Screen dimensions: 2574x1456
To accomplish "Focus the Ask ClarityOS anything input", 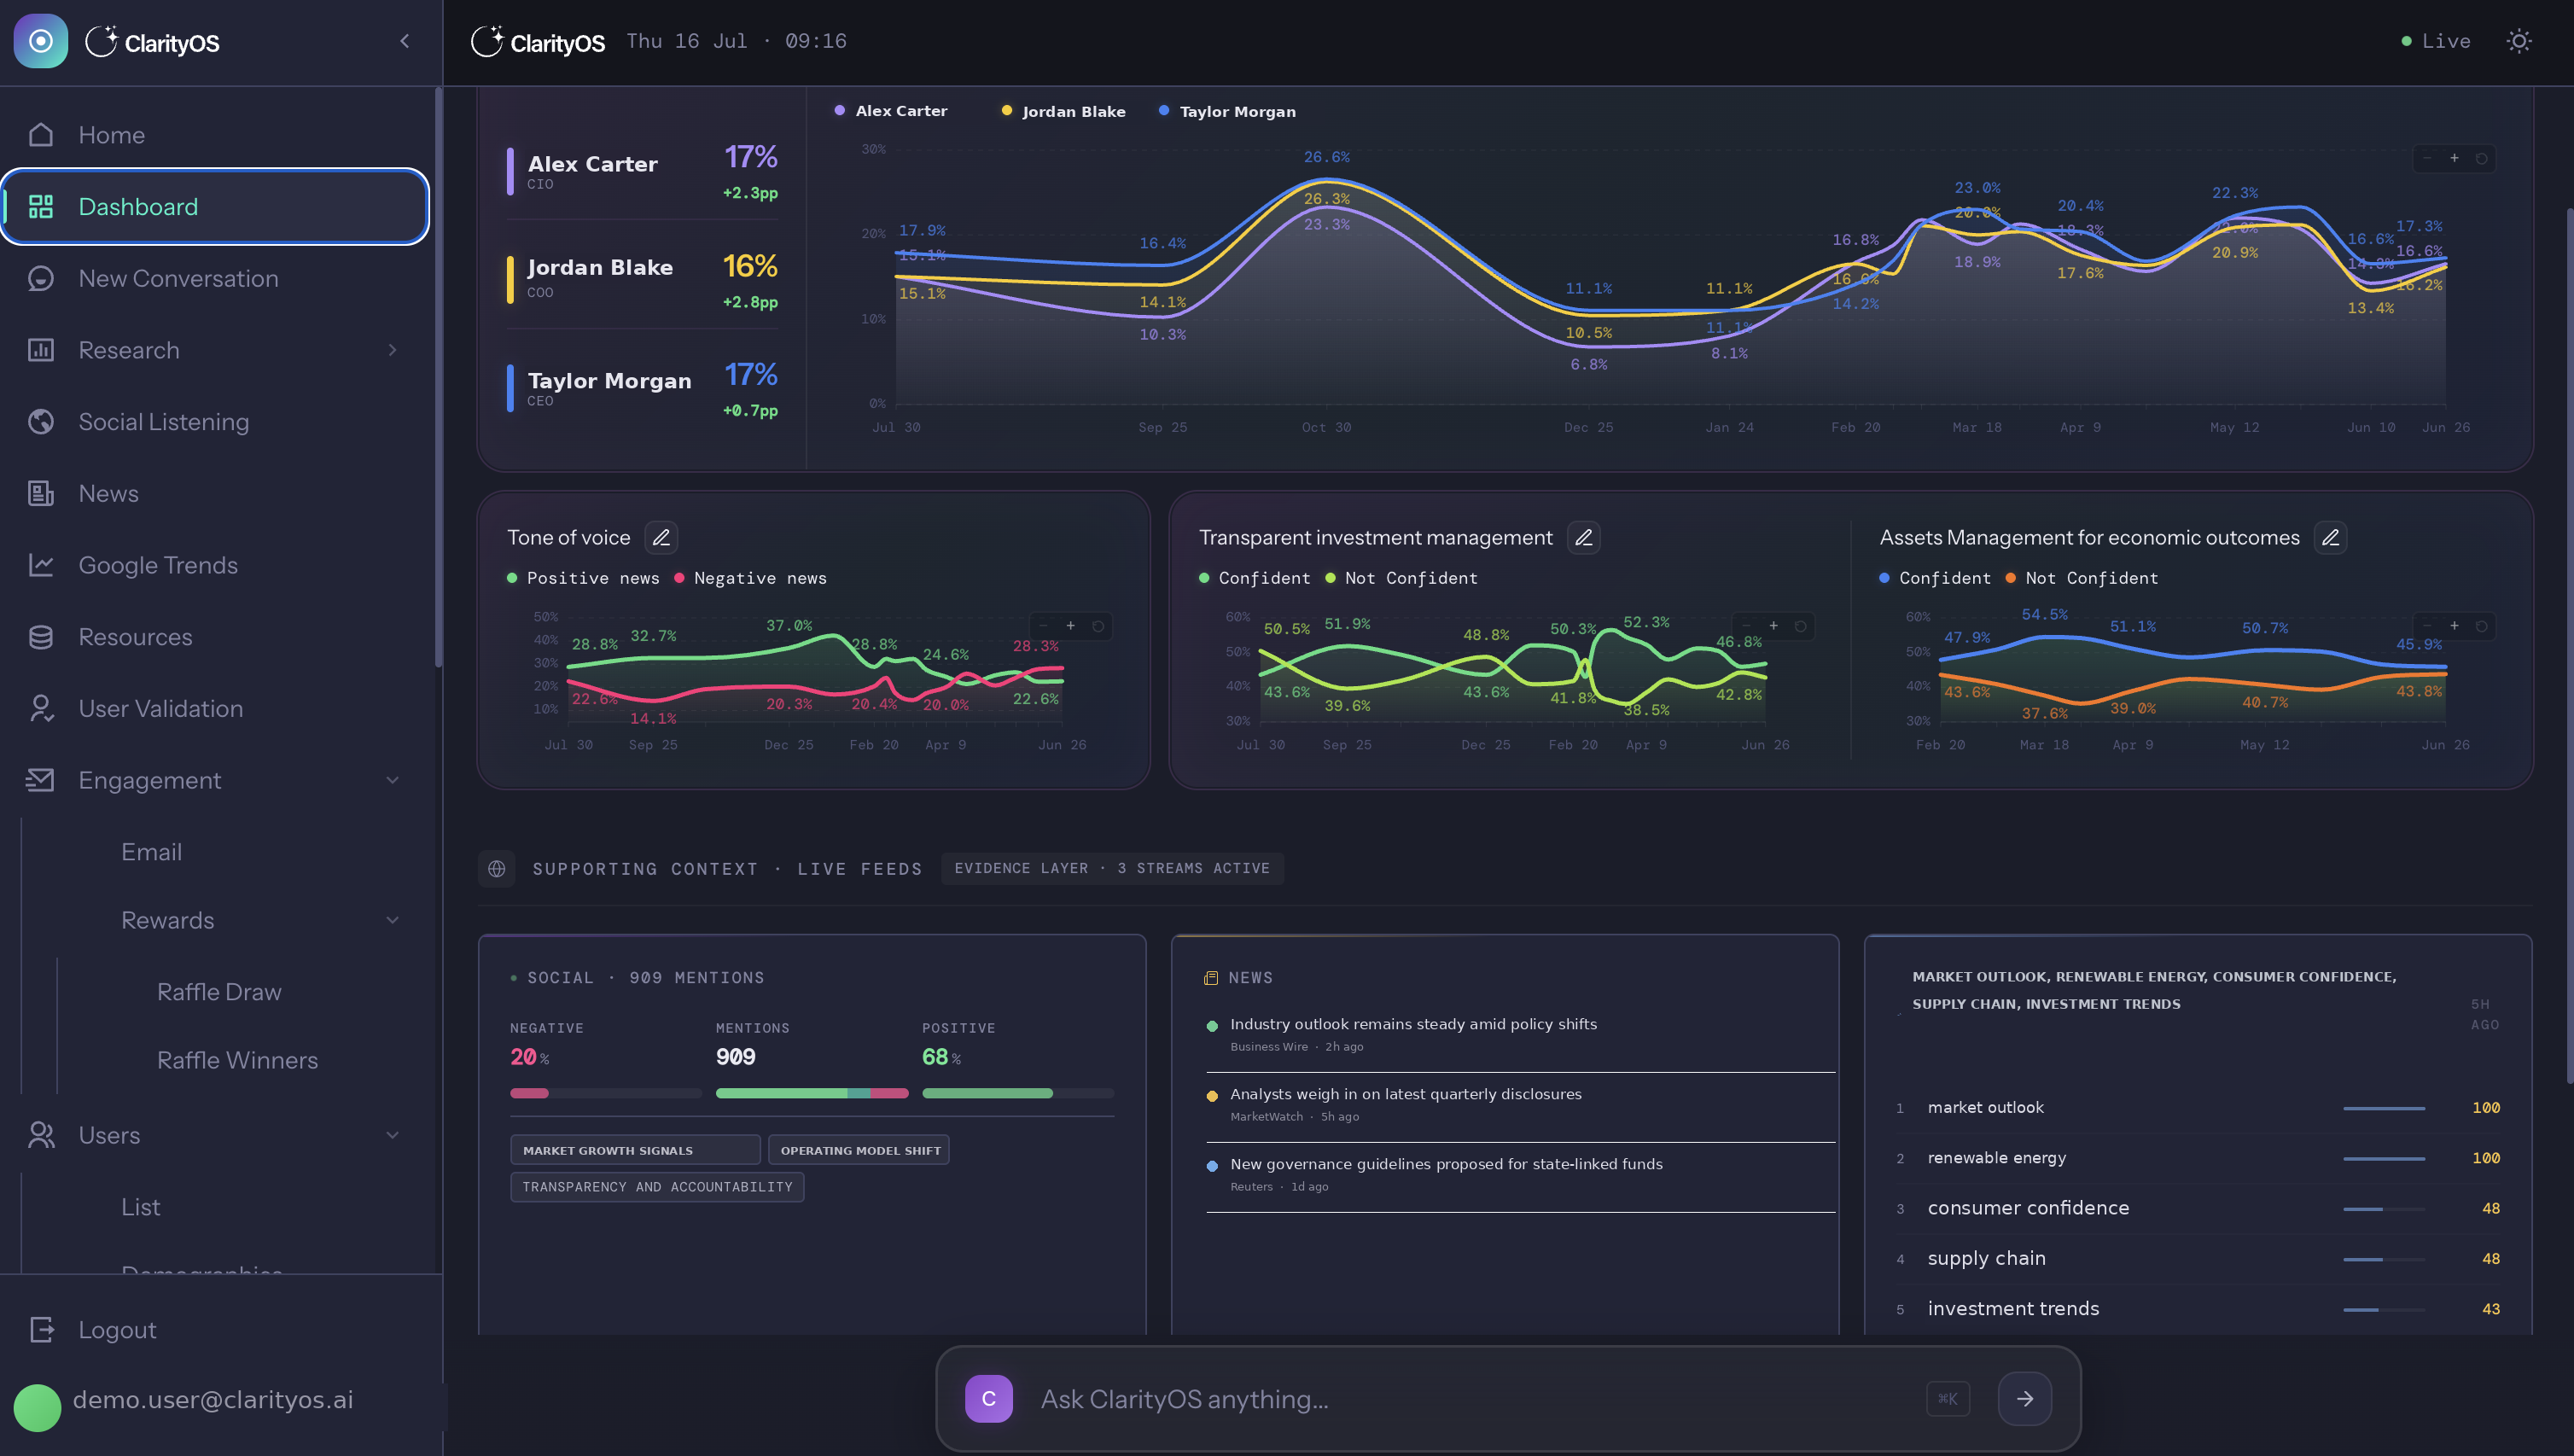I will (1470, 1399).
